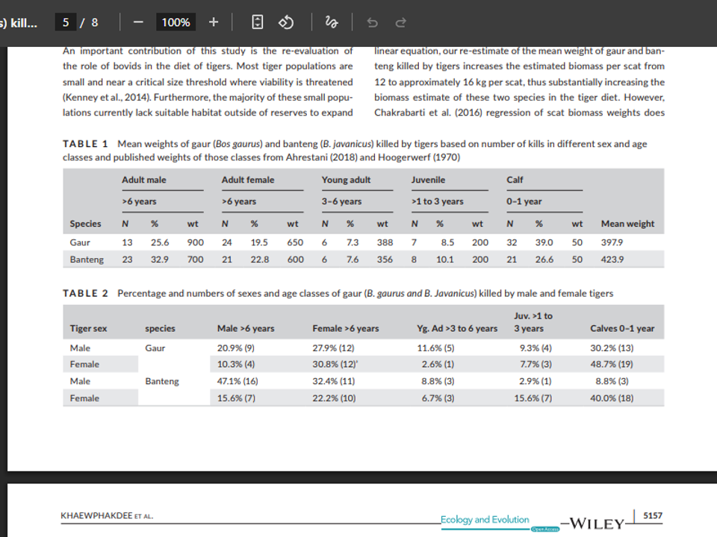
Task: Click the Mean weight column header
Action: (627, 224)
